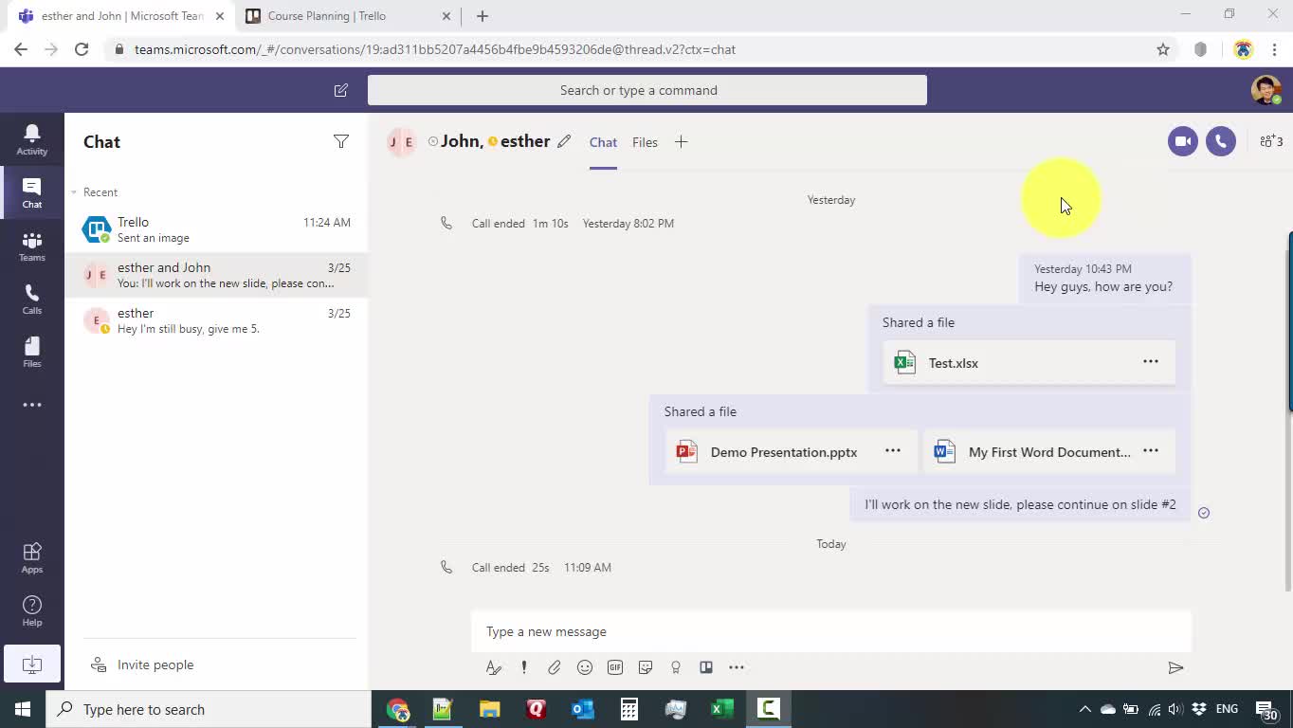Click the new chat compose icon

pyautogui.click(x=340, y=90)
